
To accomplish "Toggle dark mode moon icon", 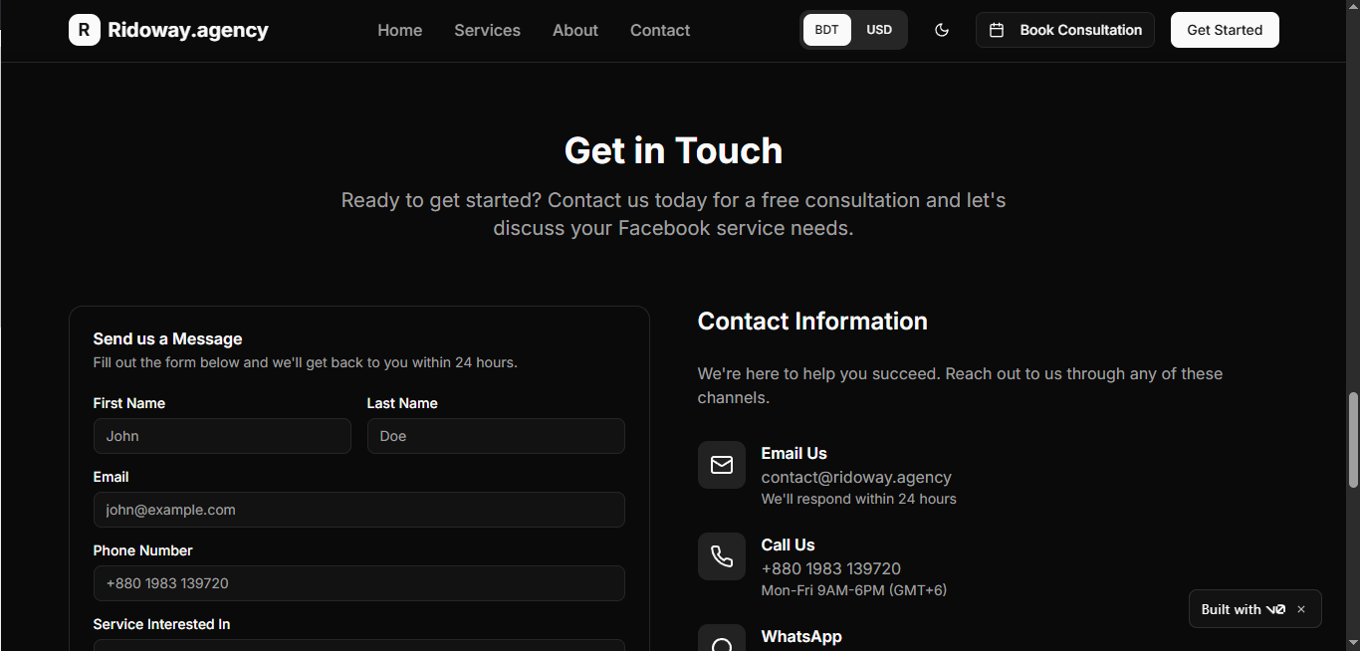I will click(x=942, y=30).
